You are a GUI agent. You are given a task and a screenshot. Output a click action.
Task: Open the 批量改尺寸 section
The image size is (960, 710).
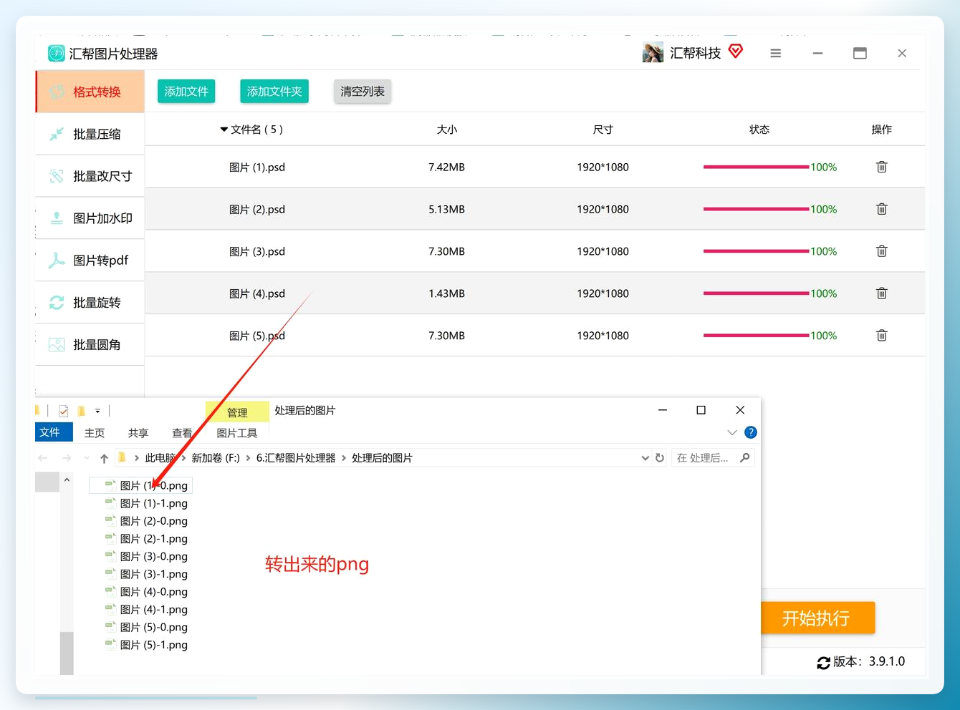[90, 176]
